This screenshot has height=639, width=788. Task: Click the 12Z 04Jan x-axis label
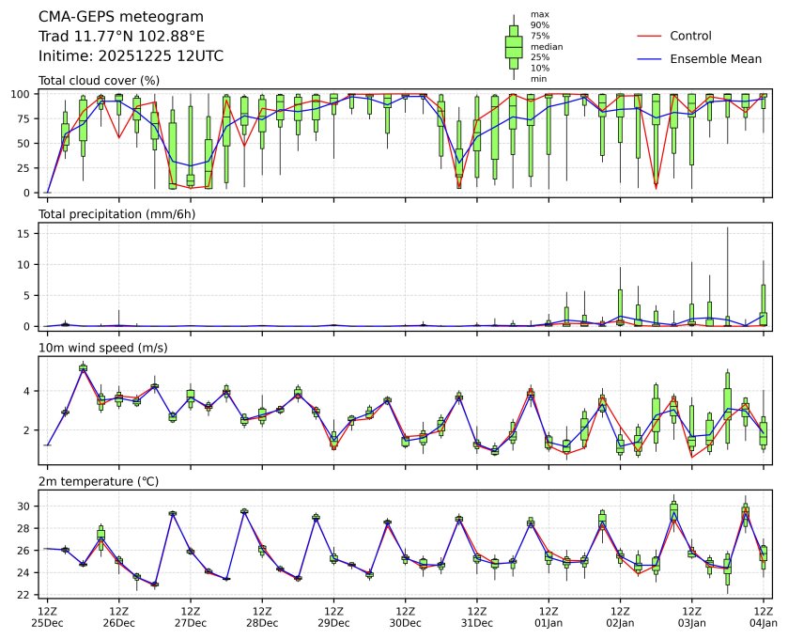point(763,616)
